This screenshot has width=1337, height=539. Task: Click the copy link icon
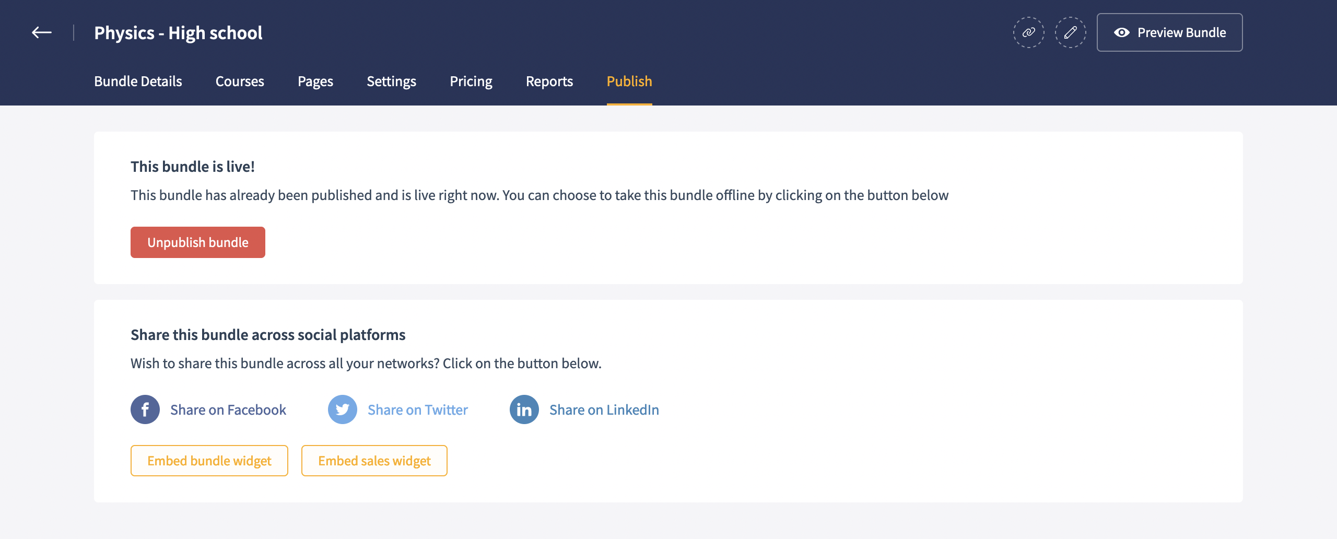click(1028, 32)
